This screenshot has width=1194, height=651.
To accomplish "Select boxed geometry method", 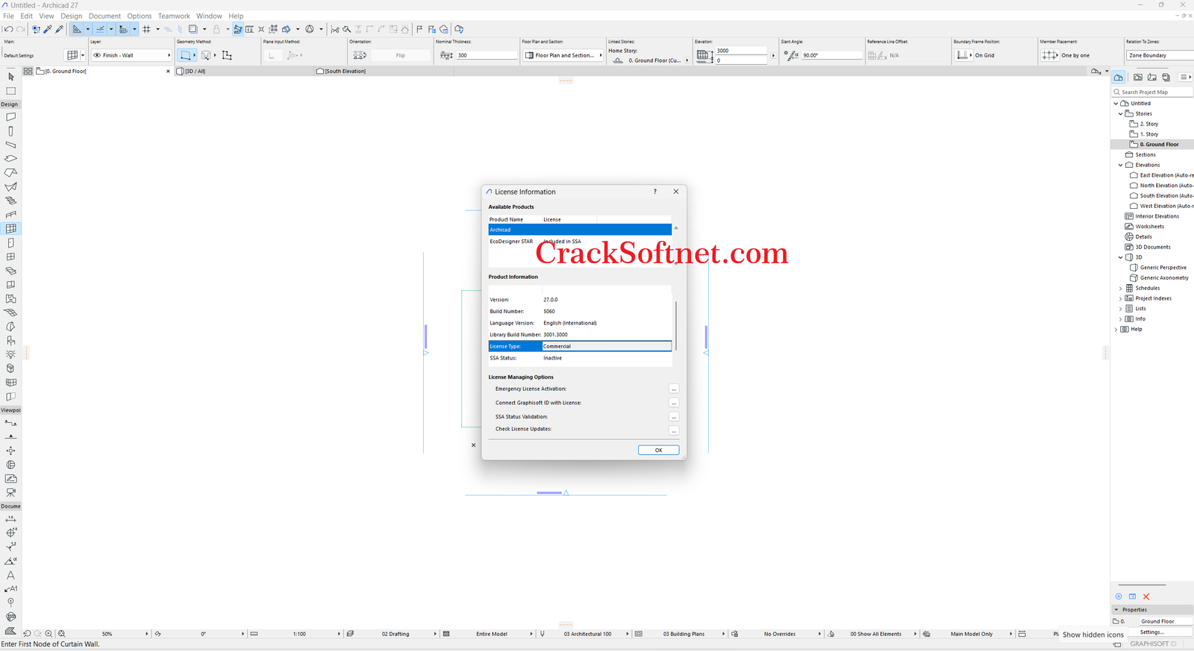I will click(206, 55).
